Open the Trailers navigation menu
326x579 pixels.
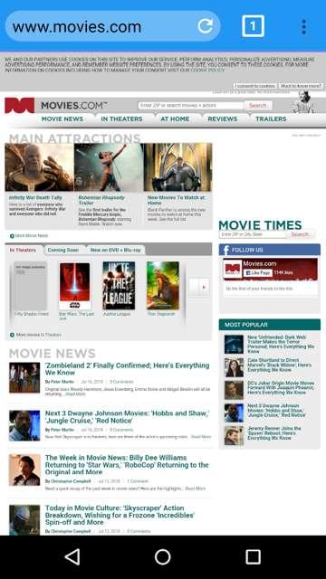271,119
